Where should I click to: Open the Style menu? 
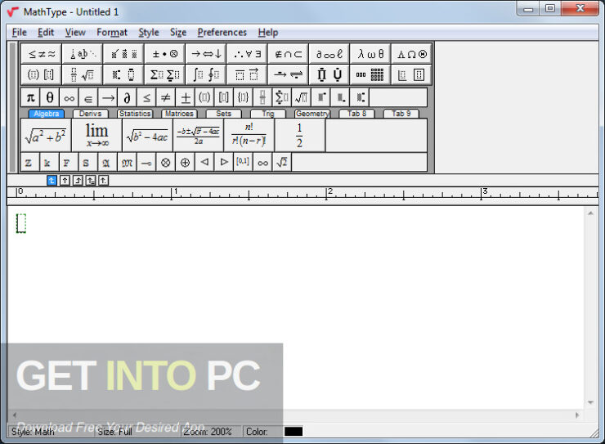click(x=149, y=33)
